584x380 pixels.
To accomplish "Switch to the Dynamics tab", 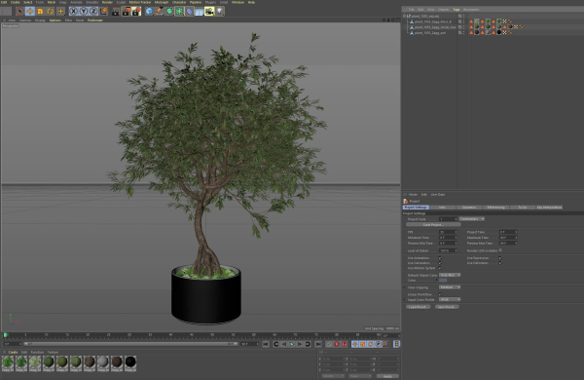I will click(x=469, y=207).
